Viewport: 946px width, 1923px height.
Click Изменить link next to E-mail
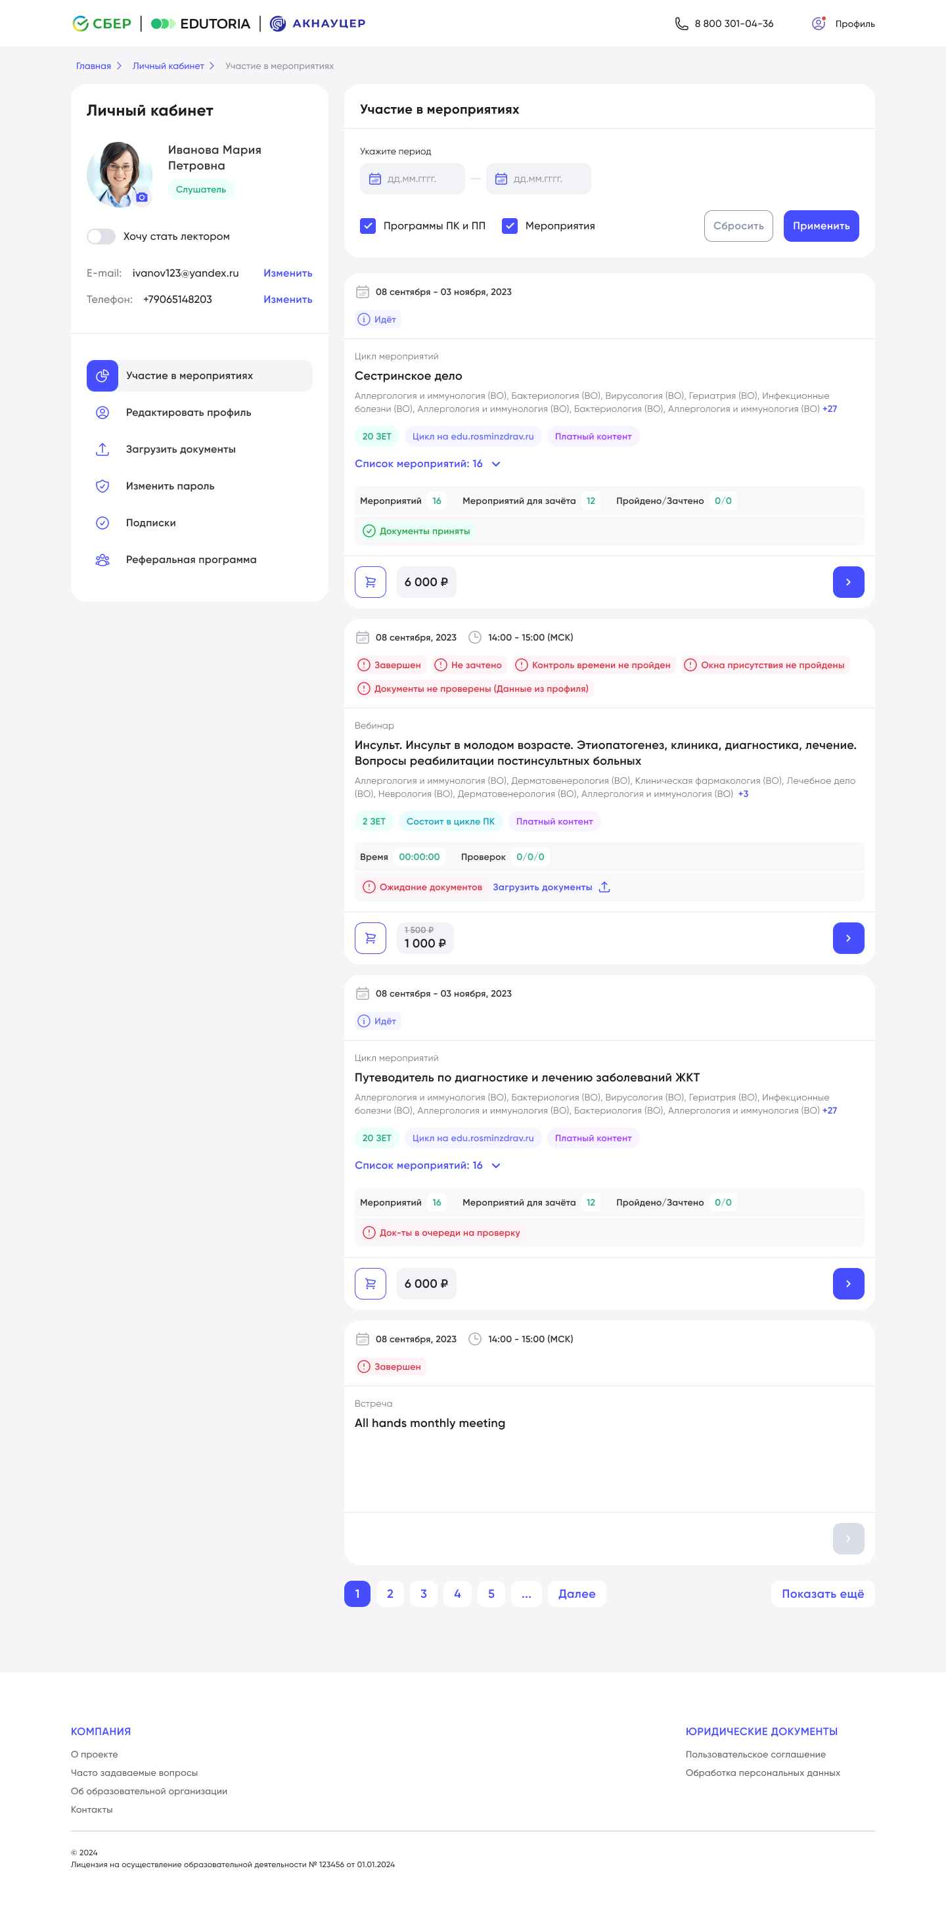click(288, 273)
